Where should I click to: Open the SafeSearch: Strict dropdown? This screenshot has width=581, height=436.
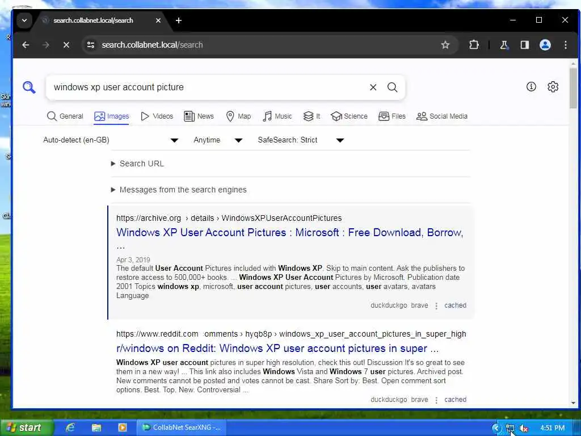(x=301, y=140)
